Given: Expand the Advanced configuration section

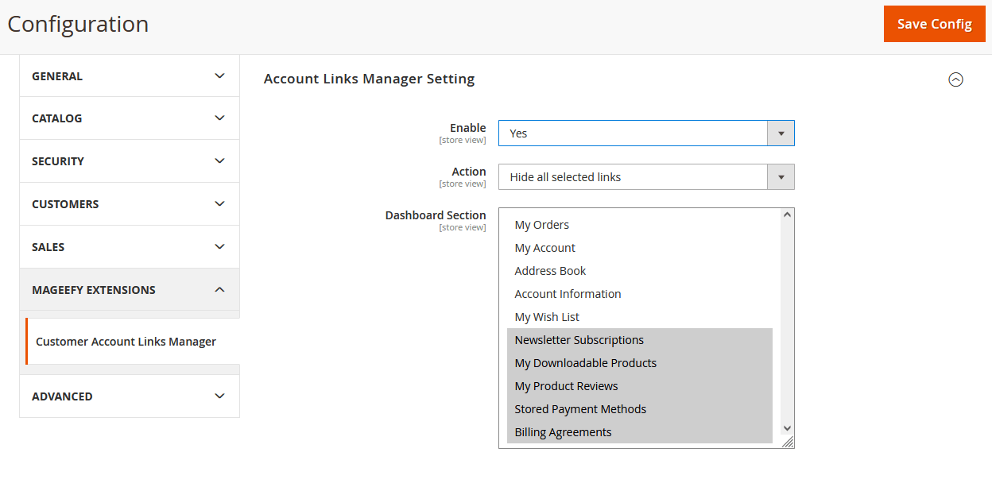Looking at the screenshot, I should point(130,396).
